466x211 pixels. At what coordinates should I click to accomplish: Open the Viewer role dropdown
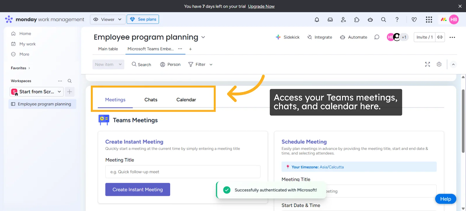click(x=107, y=19)
